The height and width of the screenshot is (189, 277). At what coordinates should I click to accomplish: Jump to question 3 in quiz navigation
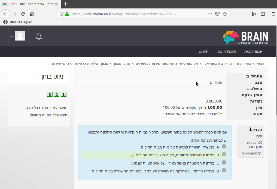(49, 95)
